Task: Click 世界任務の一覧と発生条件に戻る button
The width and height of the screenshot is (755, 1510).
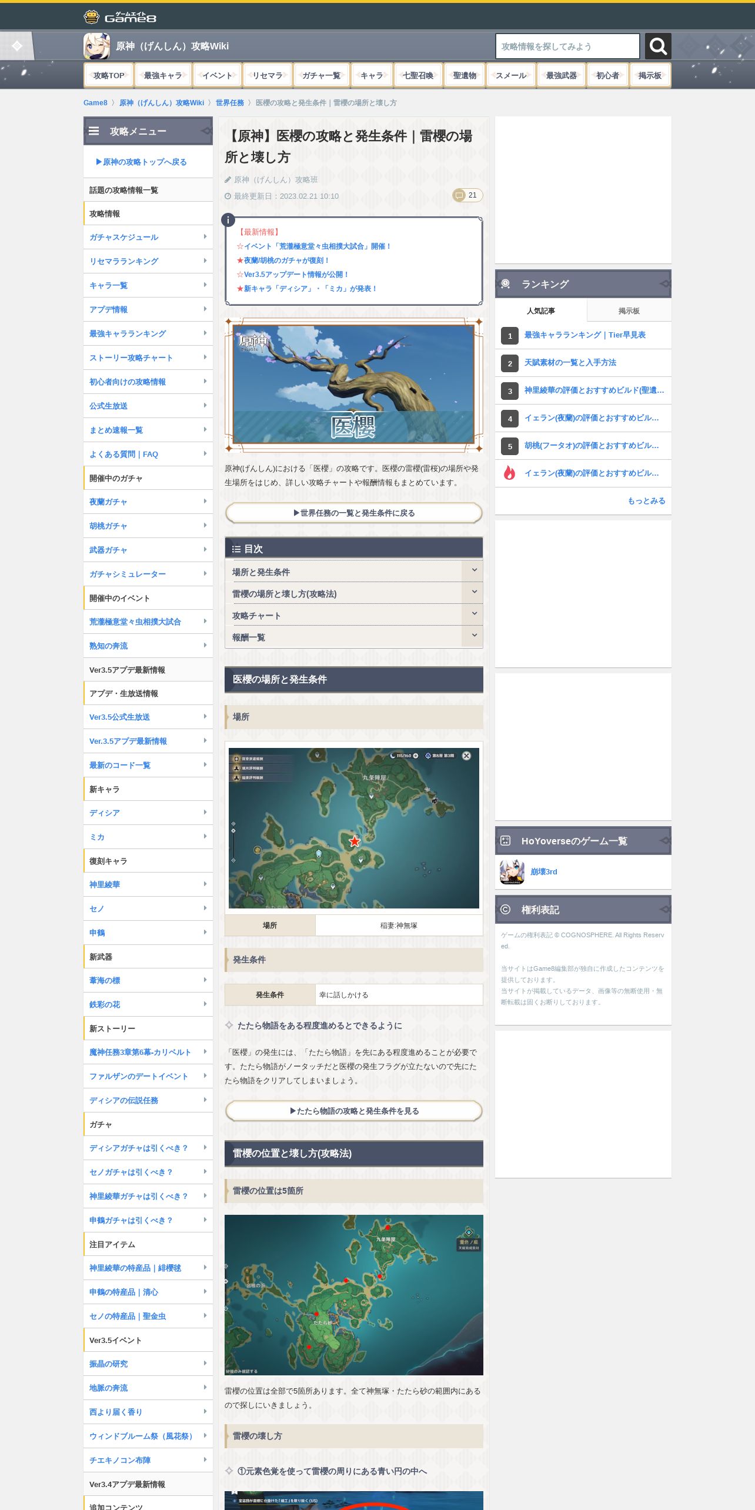Action: coord(353,513)
